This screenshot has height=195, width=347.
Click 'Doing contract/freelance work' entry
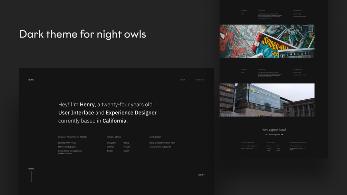tap(162, 143)
